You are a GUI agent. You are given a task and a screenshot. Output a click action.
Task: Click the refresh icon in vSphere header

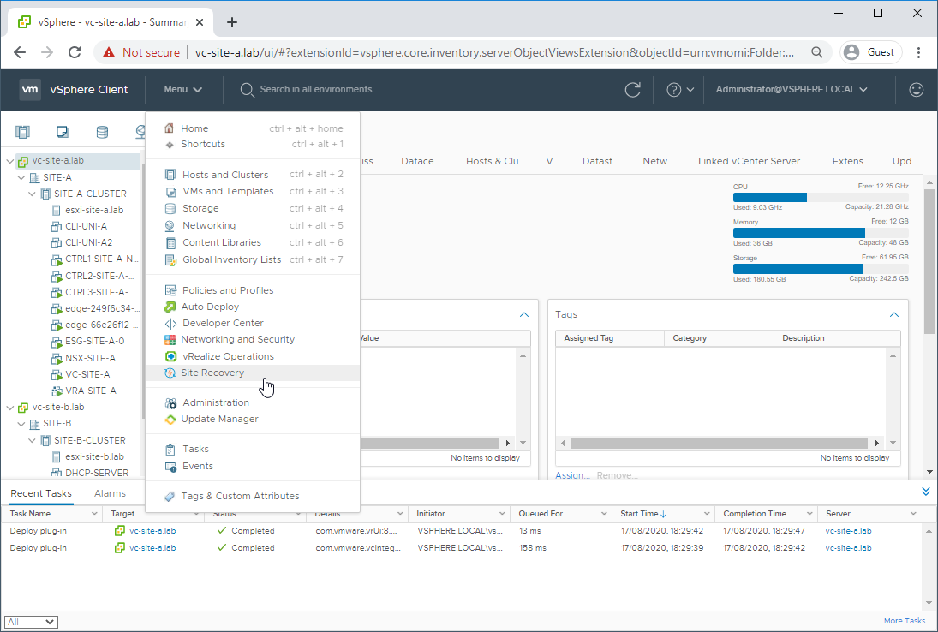click(x=632, y=90)
